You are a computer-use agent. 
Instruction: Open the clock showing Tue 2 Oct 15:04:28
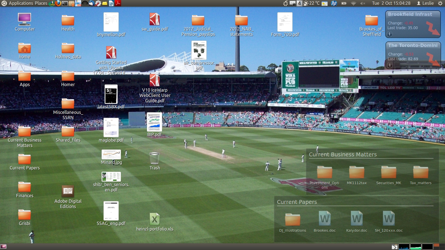point(391,3)
